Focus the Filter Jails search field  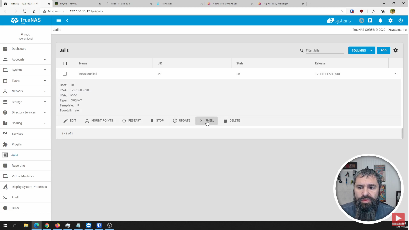pyautogui.click(x=324, y=50)
